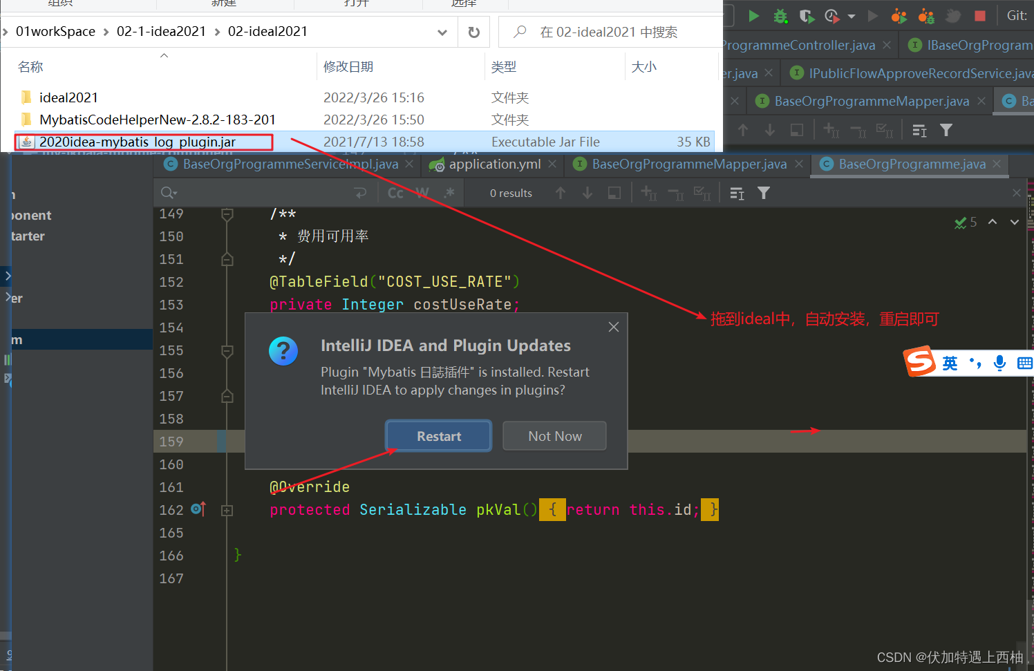Close the BaseOrgProgrammeServiceImpl.java tab

click(409, 164)
